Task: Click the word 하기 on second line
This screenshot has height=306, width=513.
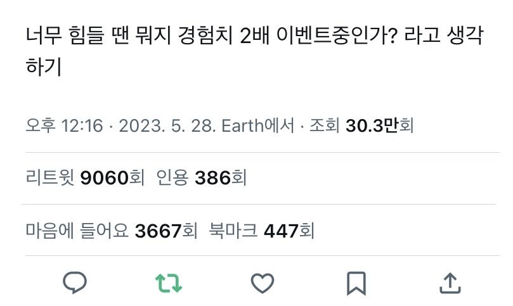Action: click(43, 67)
